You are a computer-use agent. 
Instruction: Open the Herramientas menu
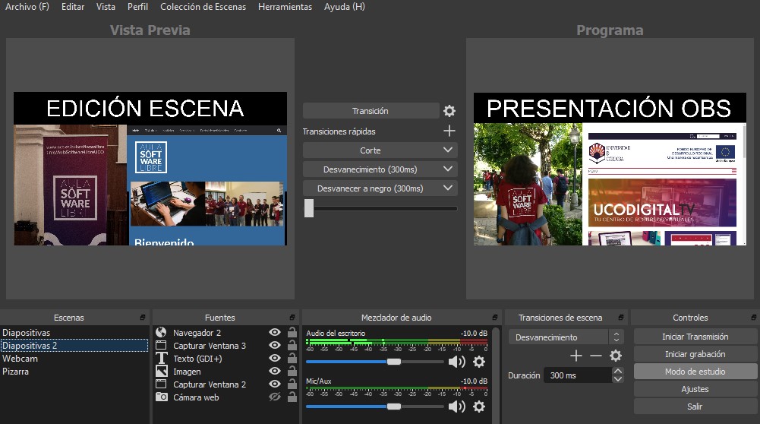[x=285, y=7]
